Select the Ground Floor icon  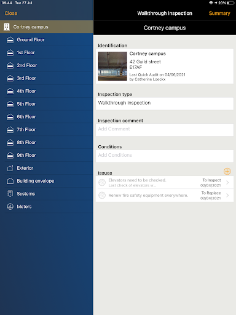[10, 40]
